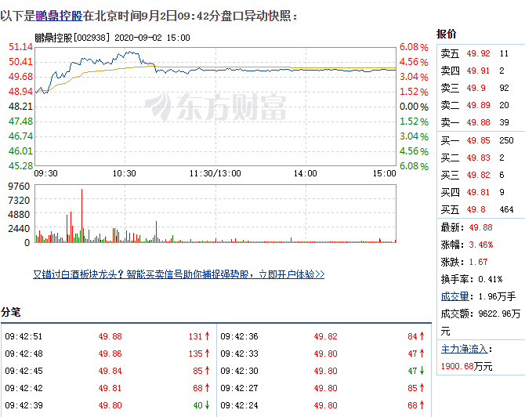
Task: Open the 主力净流入 link
Action: pyautogui.click(x=465, y=349)
